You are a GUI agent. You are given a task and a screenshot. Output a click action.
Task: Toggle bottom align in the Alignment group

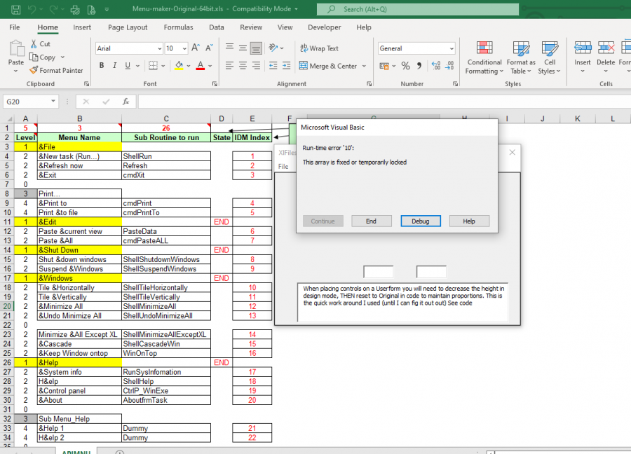pos(256,48)
